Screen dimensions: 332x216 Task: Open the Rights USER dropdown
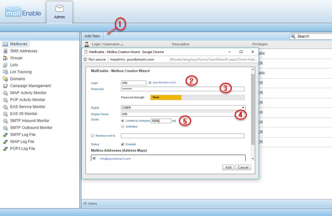(183, 108)
